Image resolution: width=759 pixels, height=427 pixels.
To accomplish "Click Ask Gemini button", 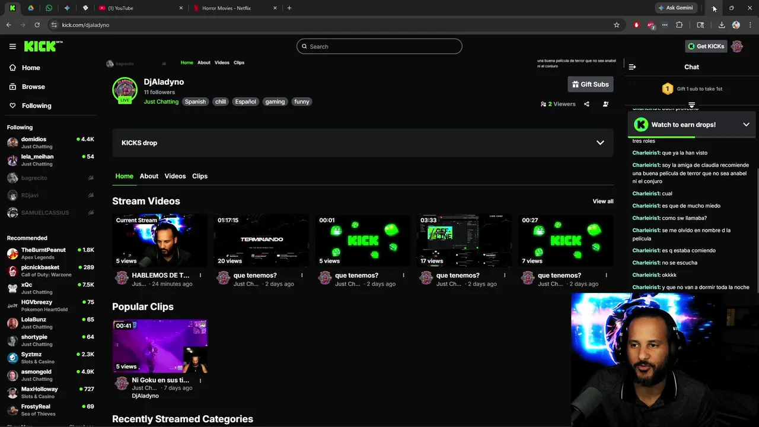I will point(675,8).
